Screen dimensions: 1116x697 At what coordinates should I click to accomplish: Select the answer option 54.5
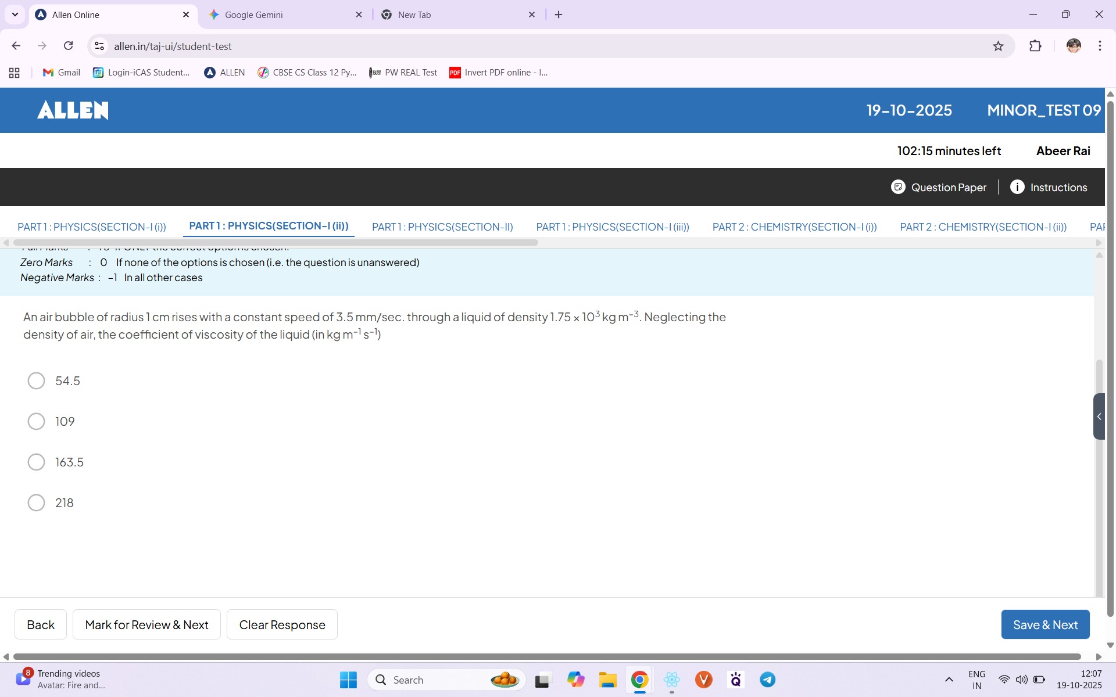(36, 381)
